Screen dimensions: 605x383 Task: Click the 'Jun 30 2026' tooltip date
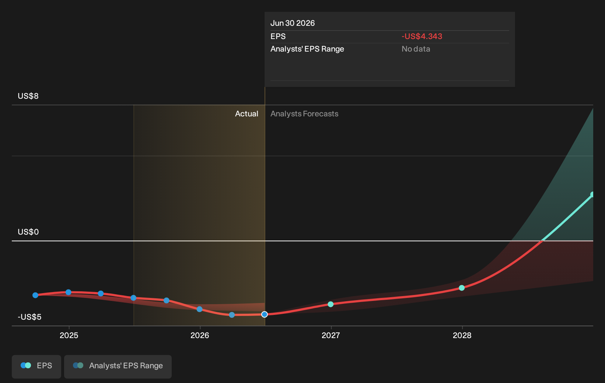[x=293, y=23]
